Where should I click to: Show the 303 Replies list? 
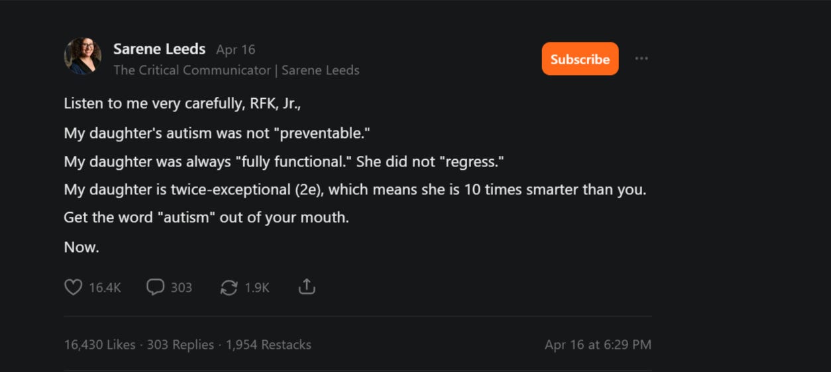click(180, 345)
